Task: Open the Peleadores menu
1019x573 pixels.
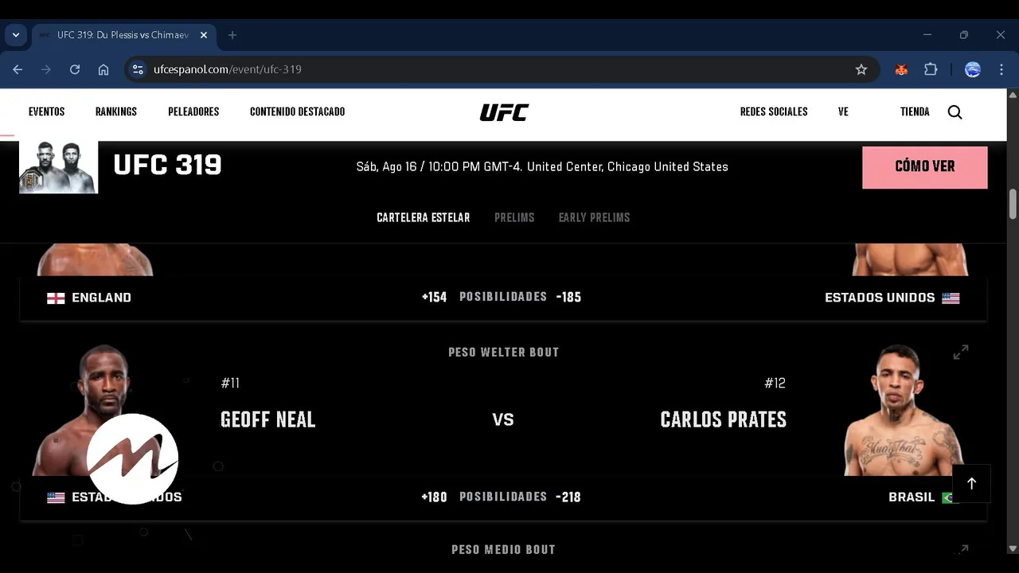Action: 193,112
